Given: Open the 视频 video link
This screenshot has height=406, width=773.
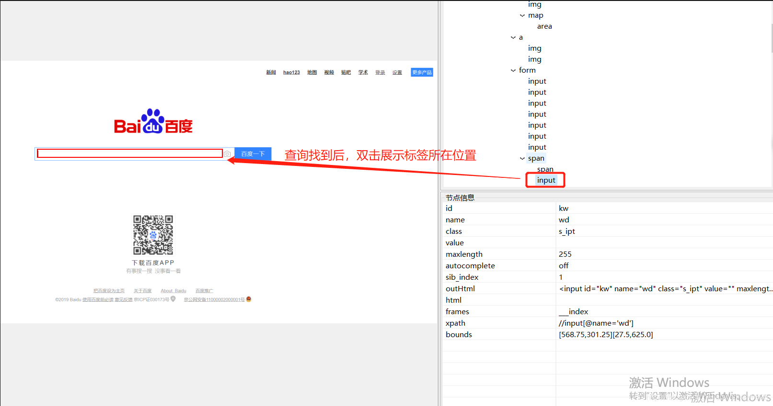Looking at the screenshot, I should tap(329, 73).
